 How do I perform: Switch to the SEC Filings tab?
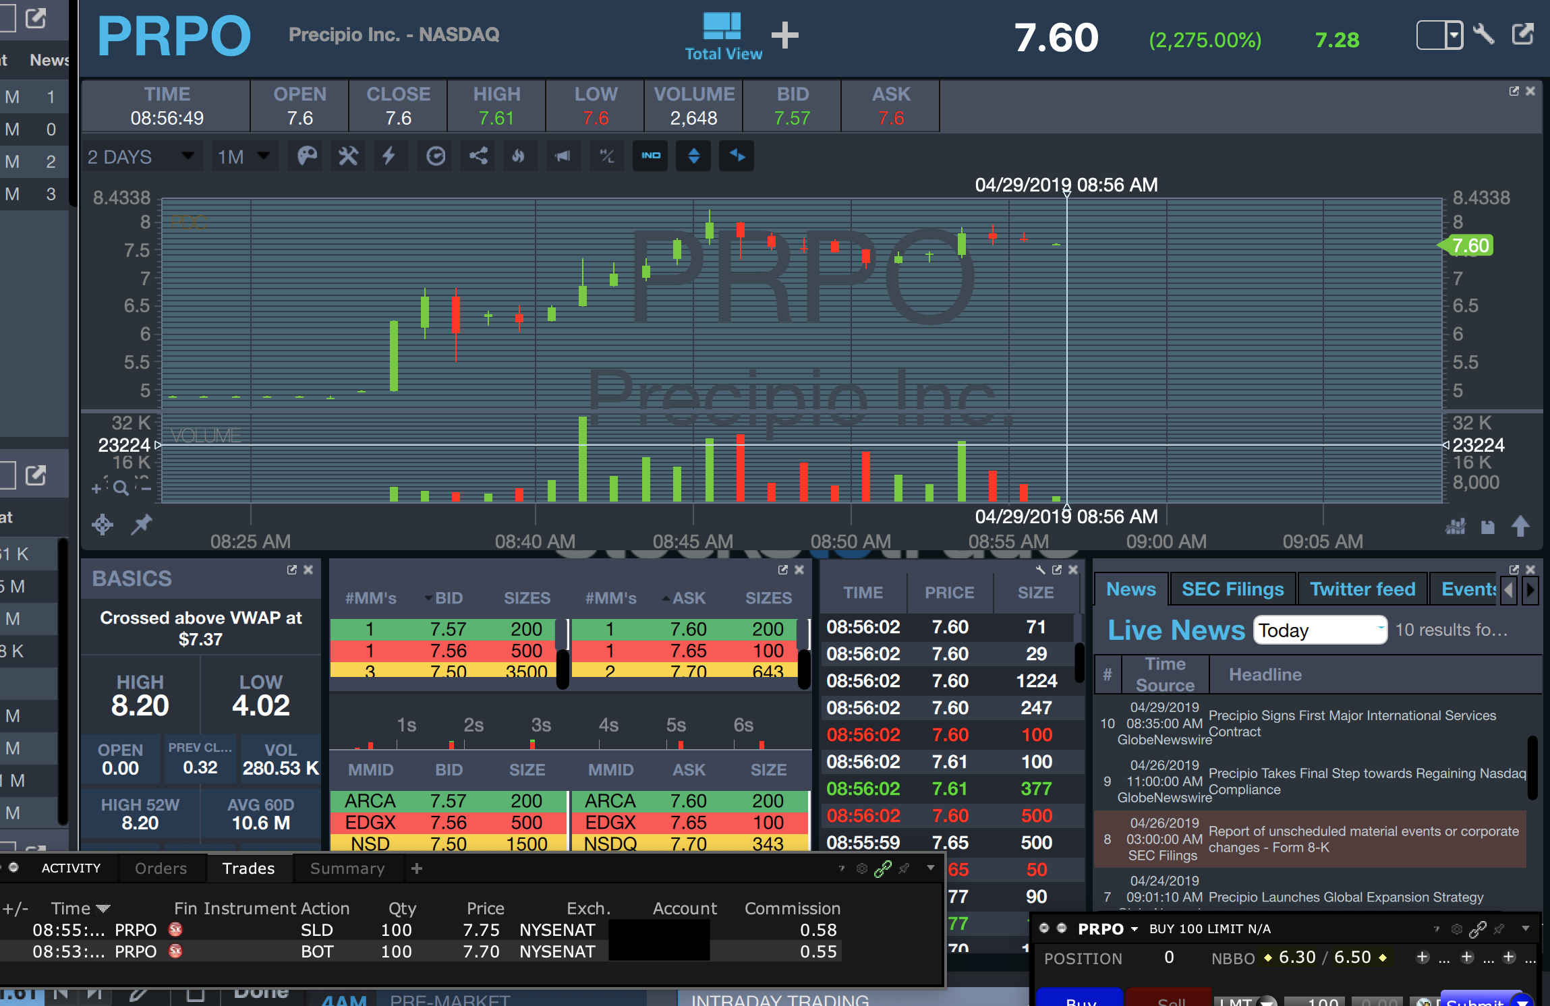click(1232, 589)
